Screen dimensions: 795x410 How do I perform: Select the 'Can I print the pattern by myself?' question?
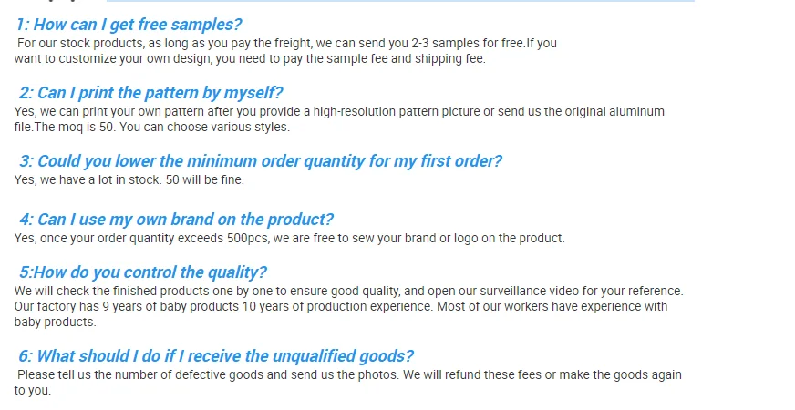coord(150,93)
